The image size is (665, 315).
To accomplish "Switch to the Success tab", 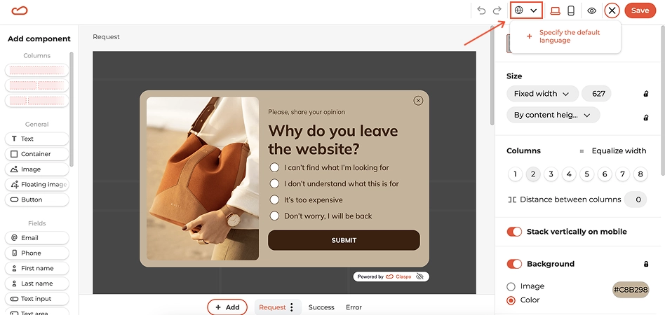I will click(x=321, y=307).
